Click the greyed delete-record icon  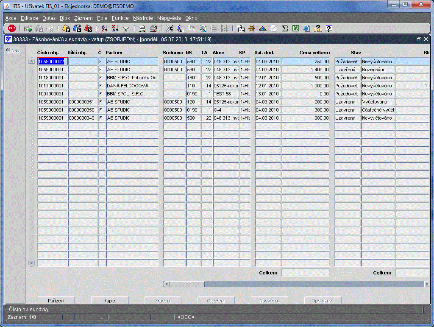pyautogui.click(x=50, y=28)
